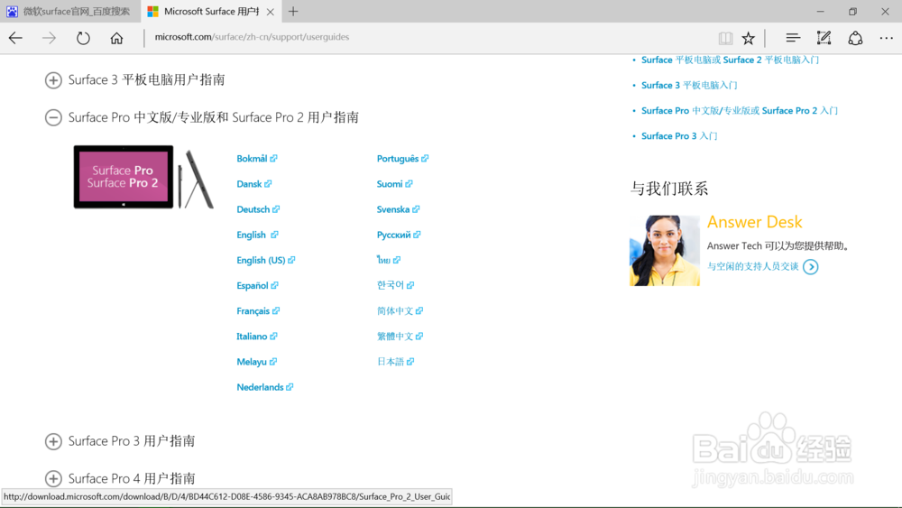Click the forward navigation arrow
This screenshot has height=508, width=902.
coord(50,38)
